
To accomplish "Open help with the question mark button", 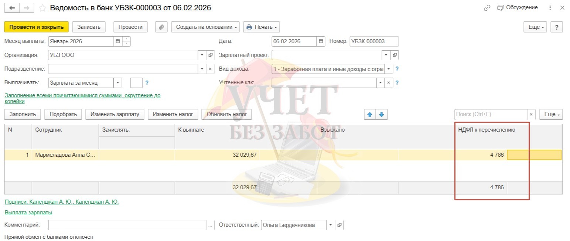I will (x=556, y=27).
